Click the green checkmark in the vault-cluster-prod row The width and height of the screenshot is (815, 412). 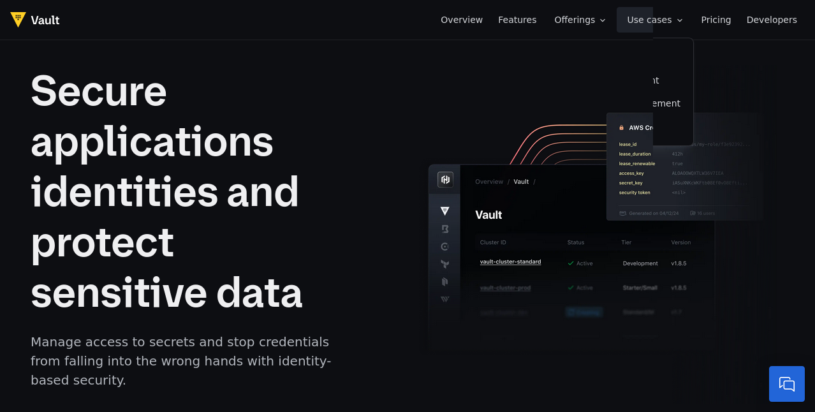[570, 288]
